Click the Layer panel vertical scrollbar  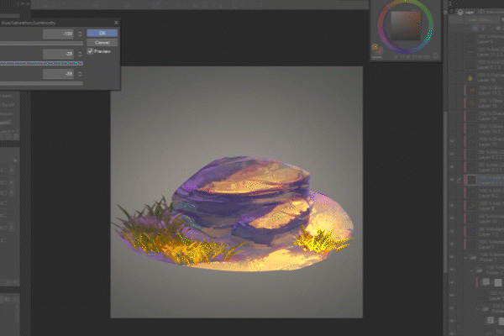click(445, 193)
